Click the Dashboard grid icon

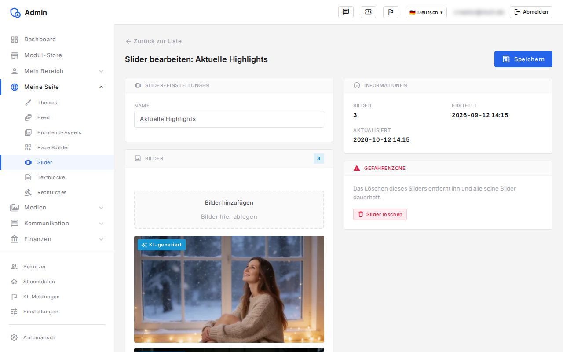click(x=15, y=40)
